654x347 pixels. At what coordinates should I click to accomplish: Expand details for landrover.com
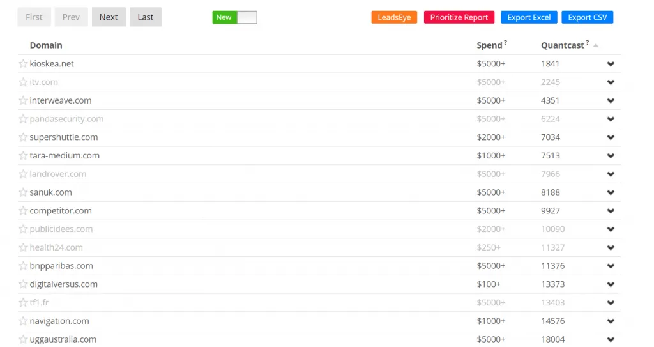611,174
